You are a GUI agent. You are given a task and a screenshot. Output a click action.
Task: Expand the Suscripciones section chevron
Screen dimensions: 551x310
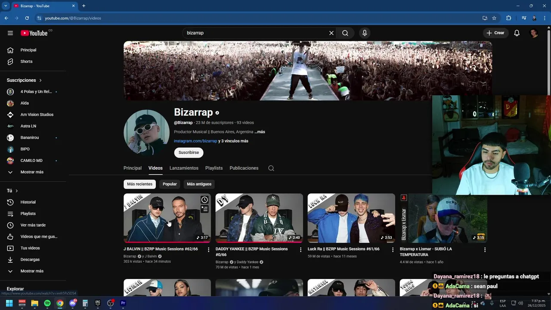[40, 81]
